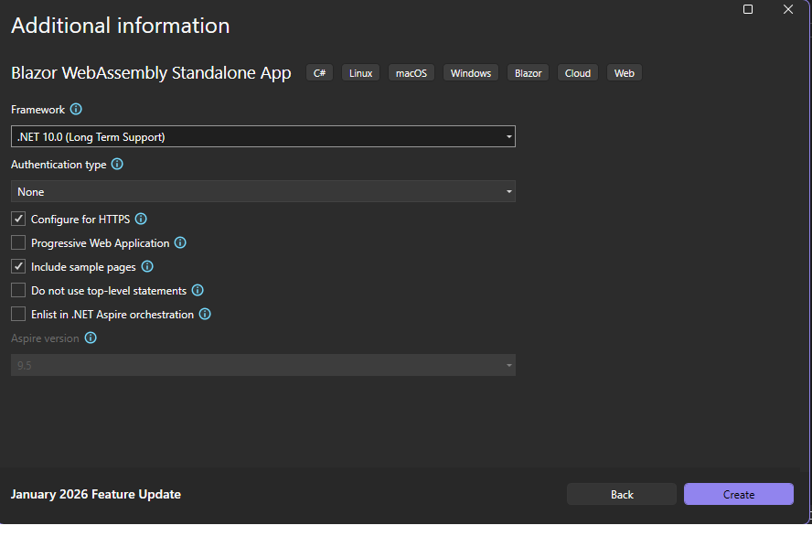This screenshot has width=812, height=547.
Task: Check Do not use top-level statements
Action: tap(18, 291)
